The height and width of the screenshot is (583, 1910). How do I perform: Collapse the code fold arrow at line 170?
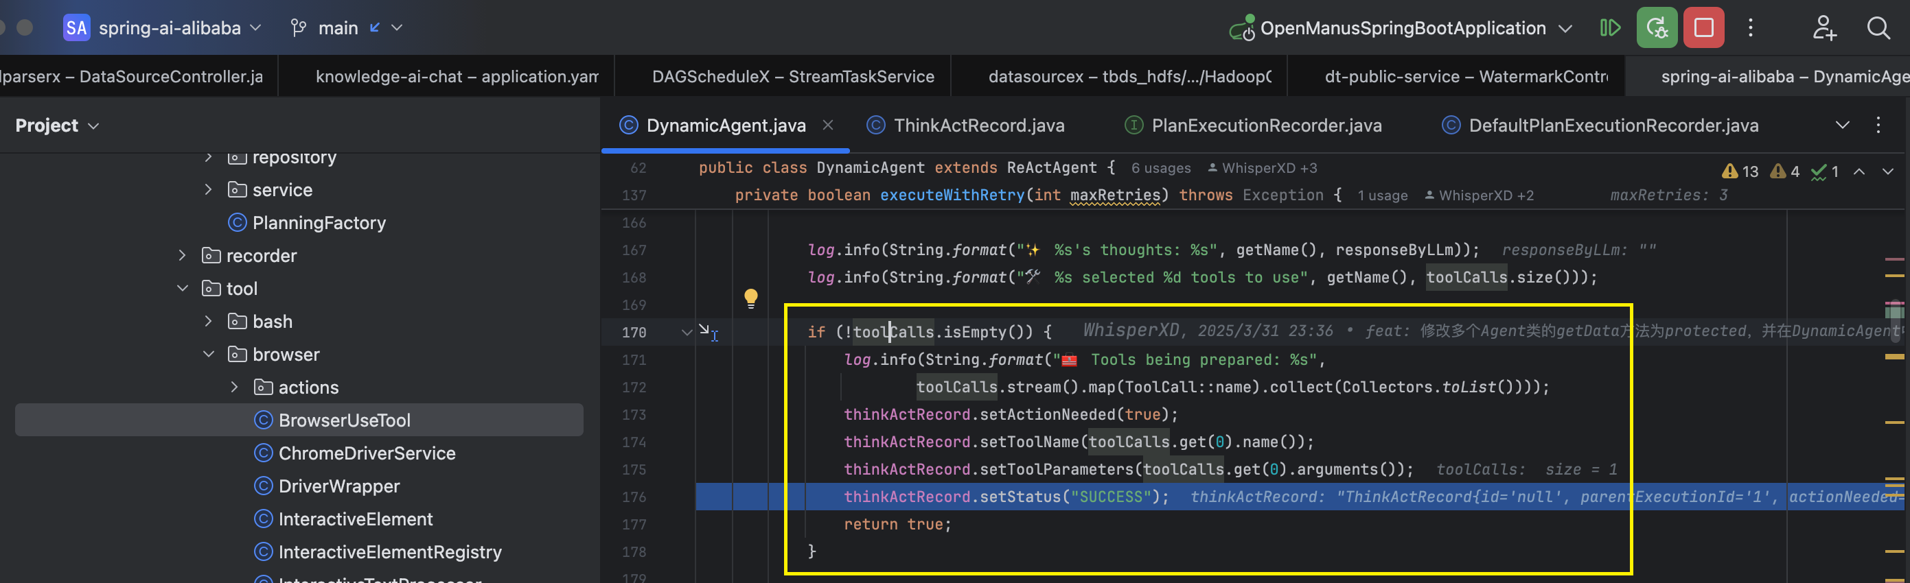[x=687, y=333]
